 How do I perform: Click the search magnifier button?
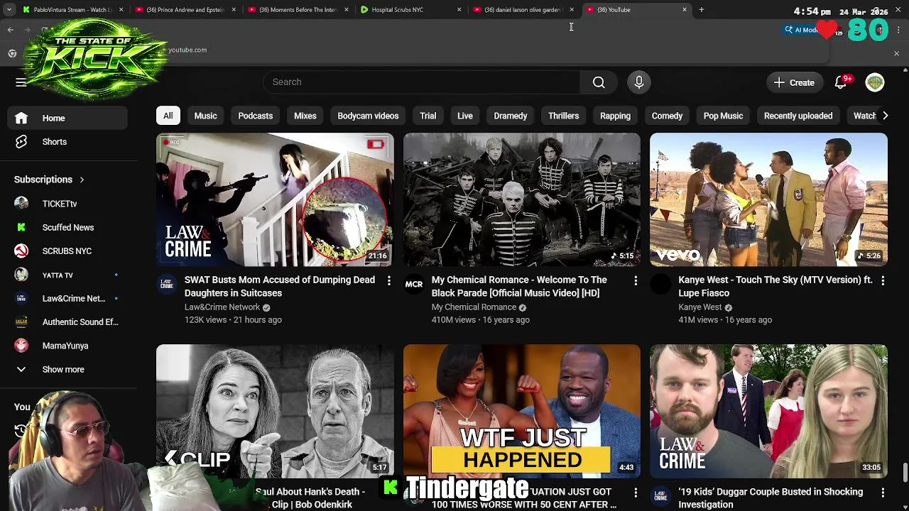[x=599, y=82]
